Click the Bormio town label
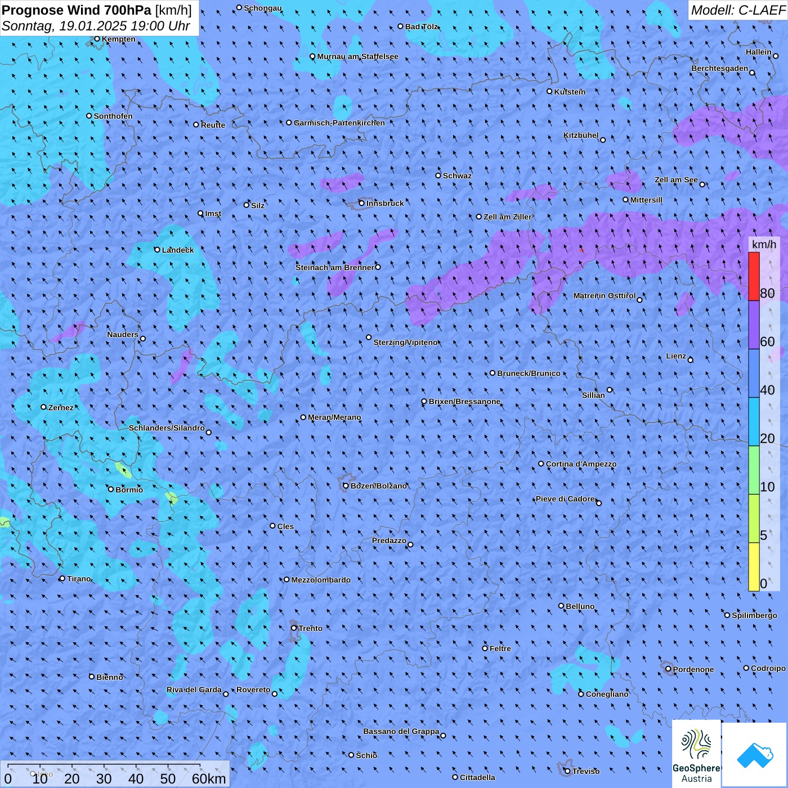Image resolution: width=788 pixels, height=788 pixels. point(129,490)
